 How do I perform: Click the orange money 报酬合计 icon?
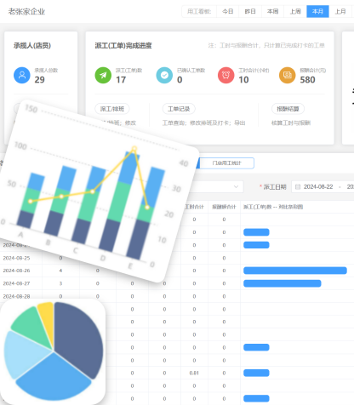[287, 75]
